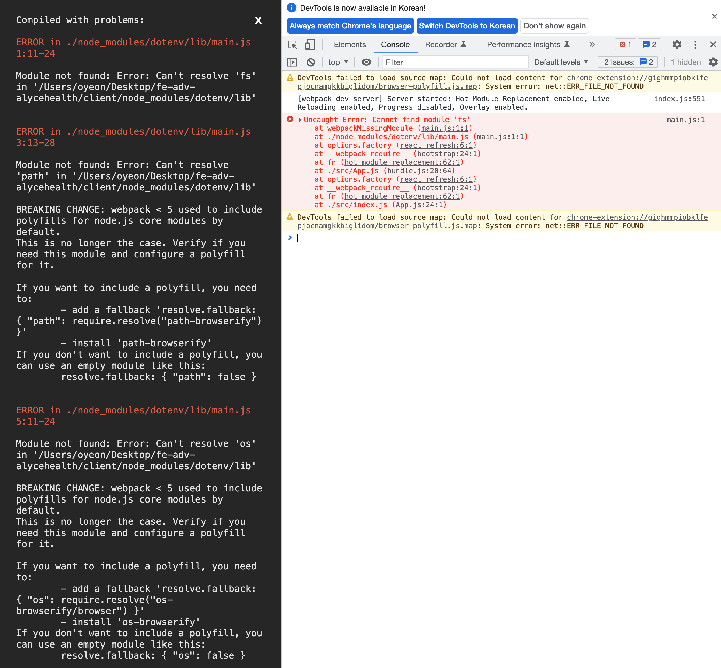721x668 pixels.
Task: Toggle the live expression eye icon
Action: coord(366,62)
